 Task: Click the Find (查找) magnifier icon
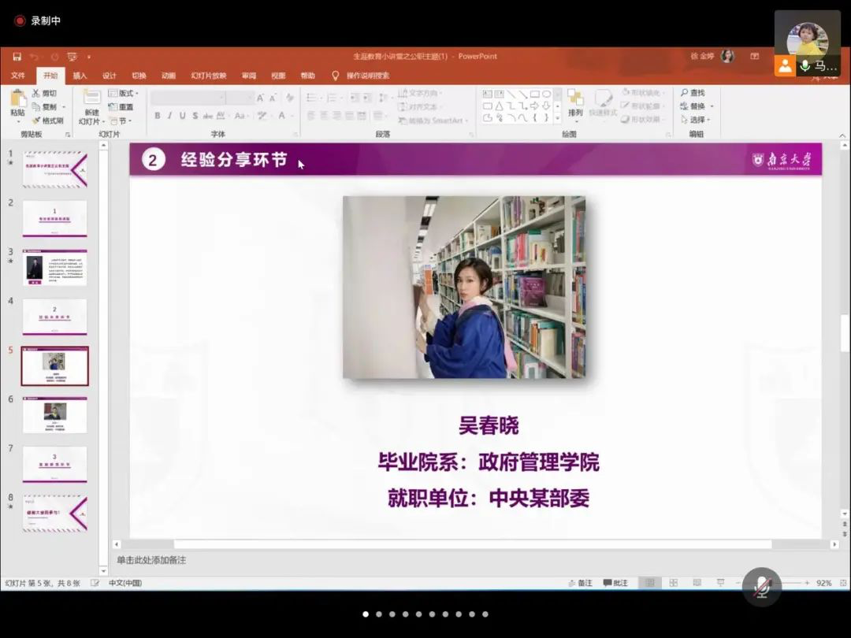tap(684, 93)
